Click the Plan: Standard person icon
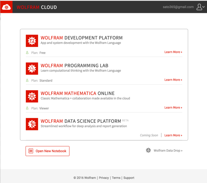207x183 pixels. [27, 80]
